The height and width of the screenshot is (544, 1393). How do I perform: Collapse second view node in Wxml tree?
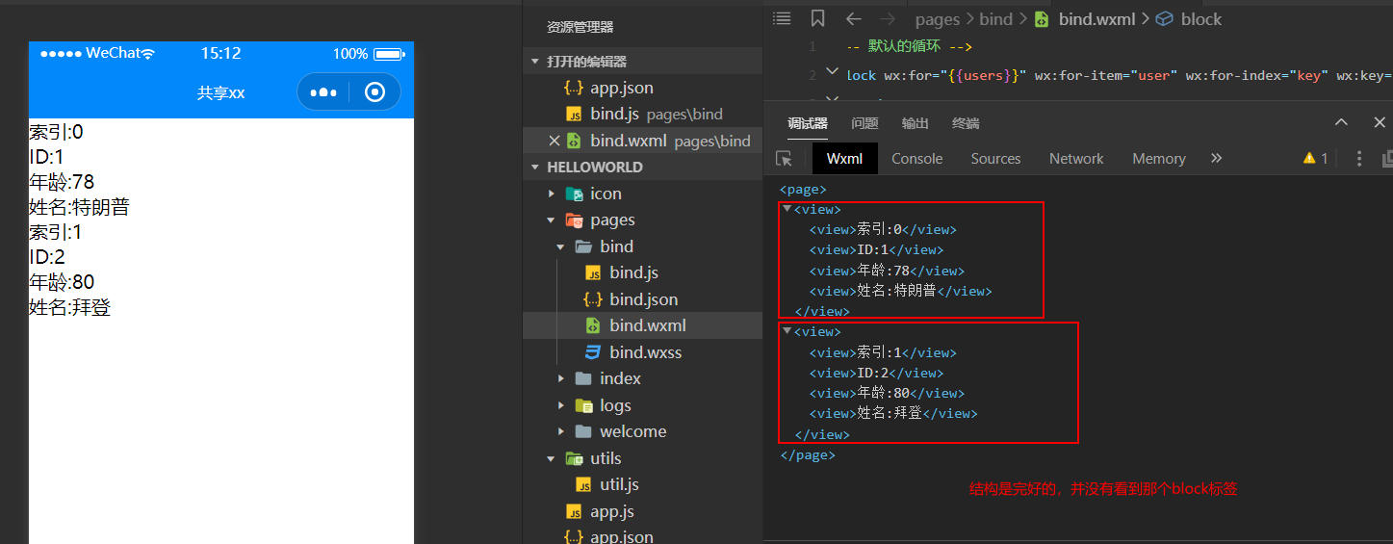coord(787,330)
